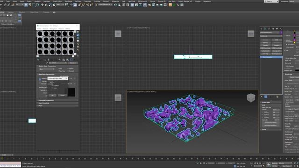This screenshot has width=299, height=168.
Task: Click the Mirror tool icon
Action: [115, 5]
